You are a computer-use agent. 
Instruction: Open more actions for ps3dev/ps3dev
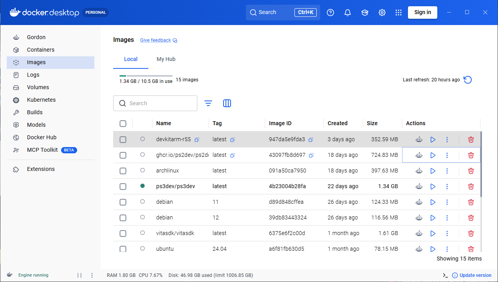[x=447, y=187]
